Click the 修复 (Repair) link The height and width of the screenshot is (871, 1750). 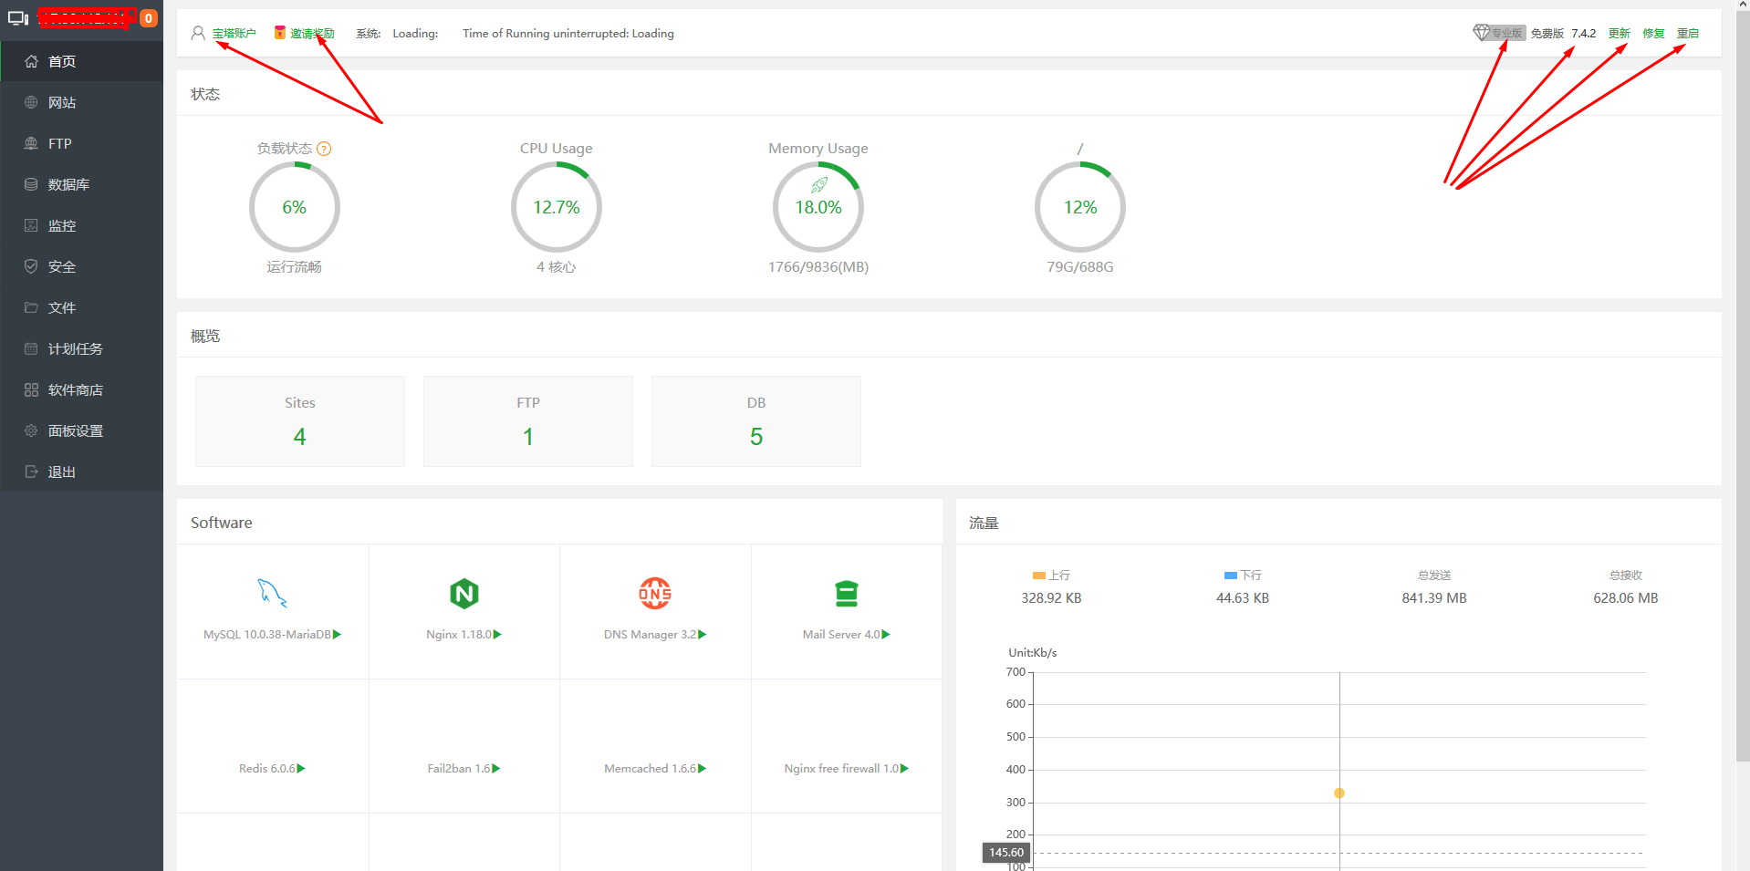[1653, 34]
